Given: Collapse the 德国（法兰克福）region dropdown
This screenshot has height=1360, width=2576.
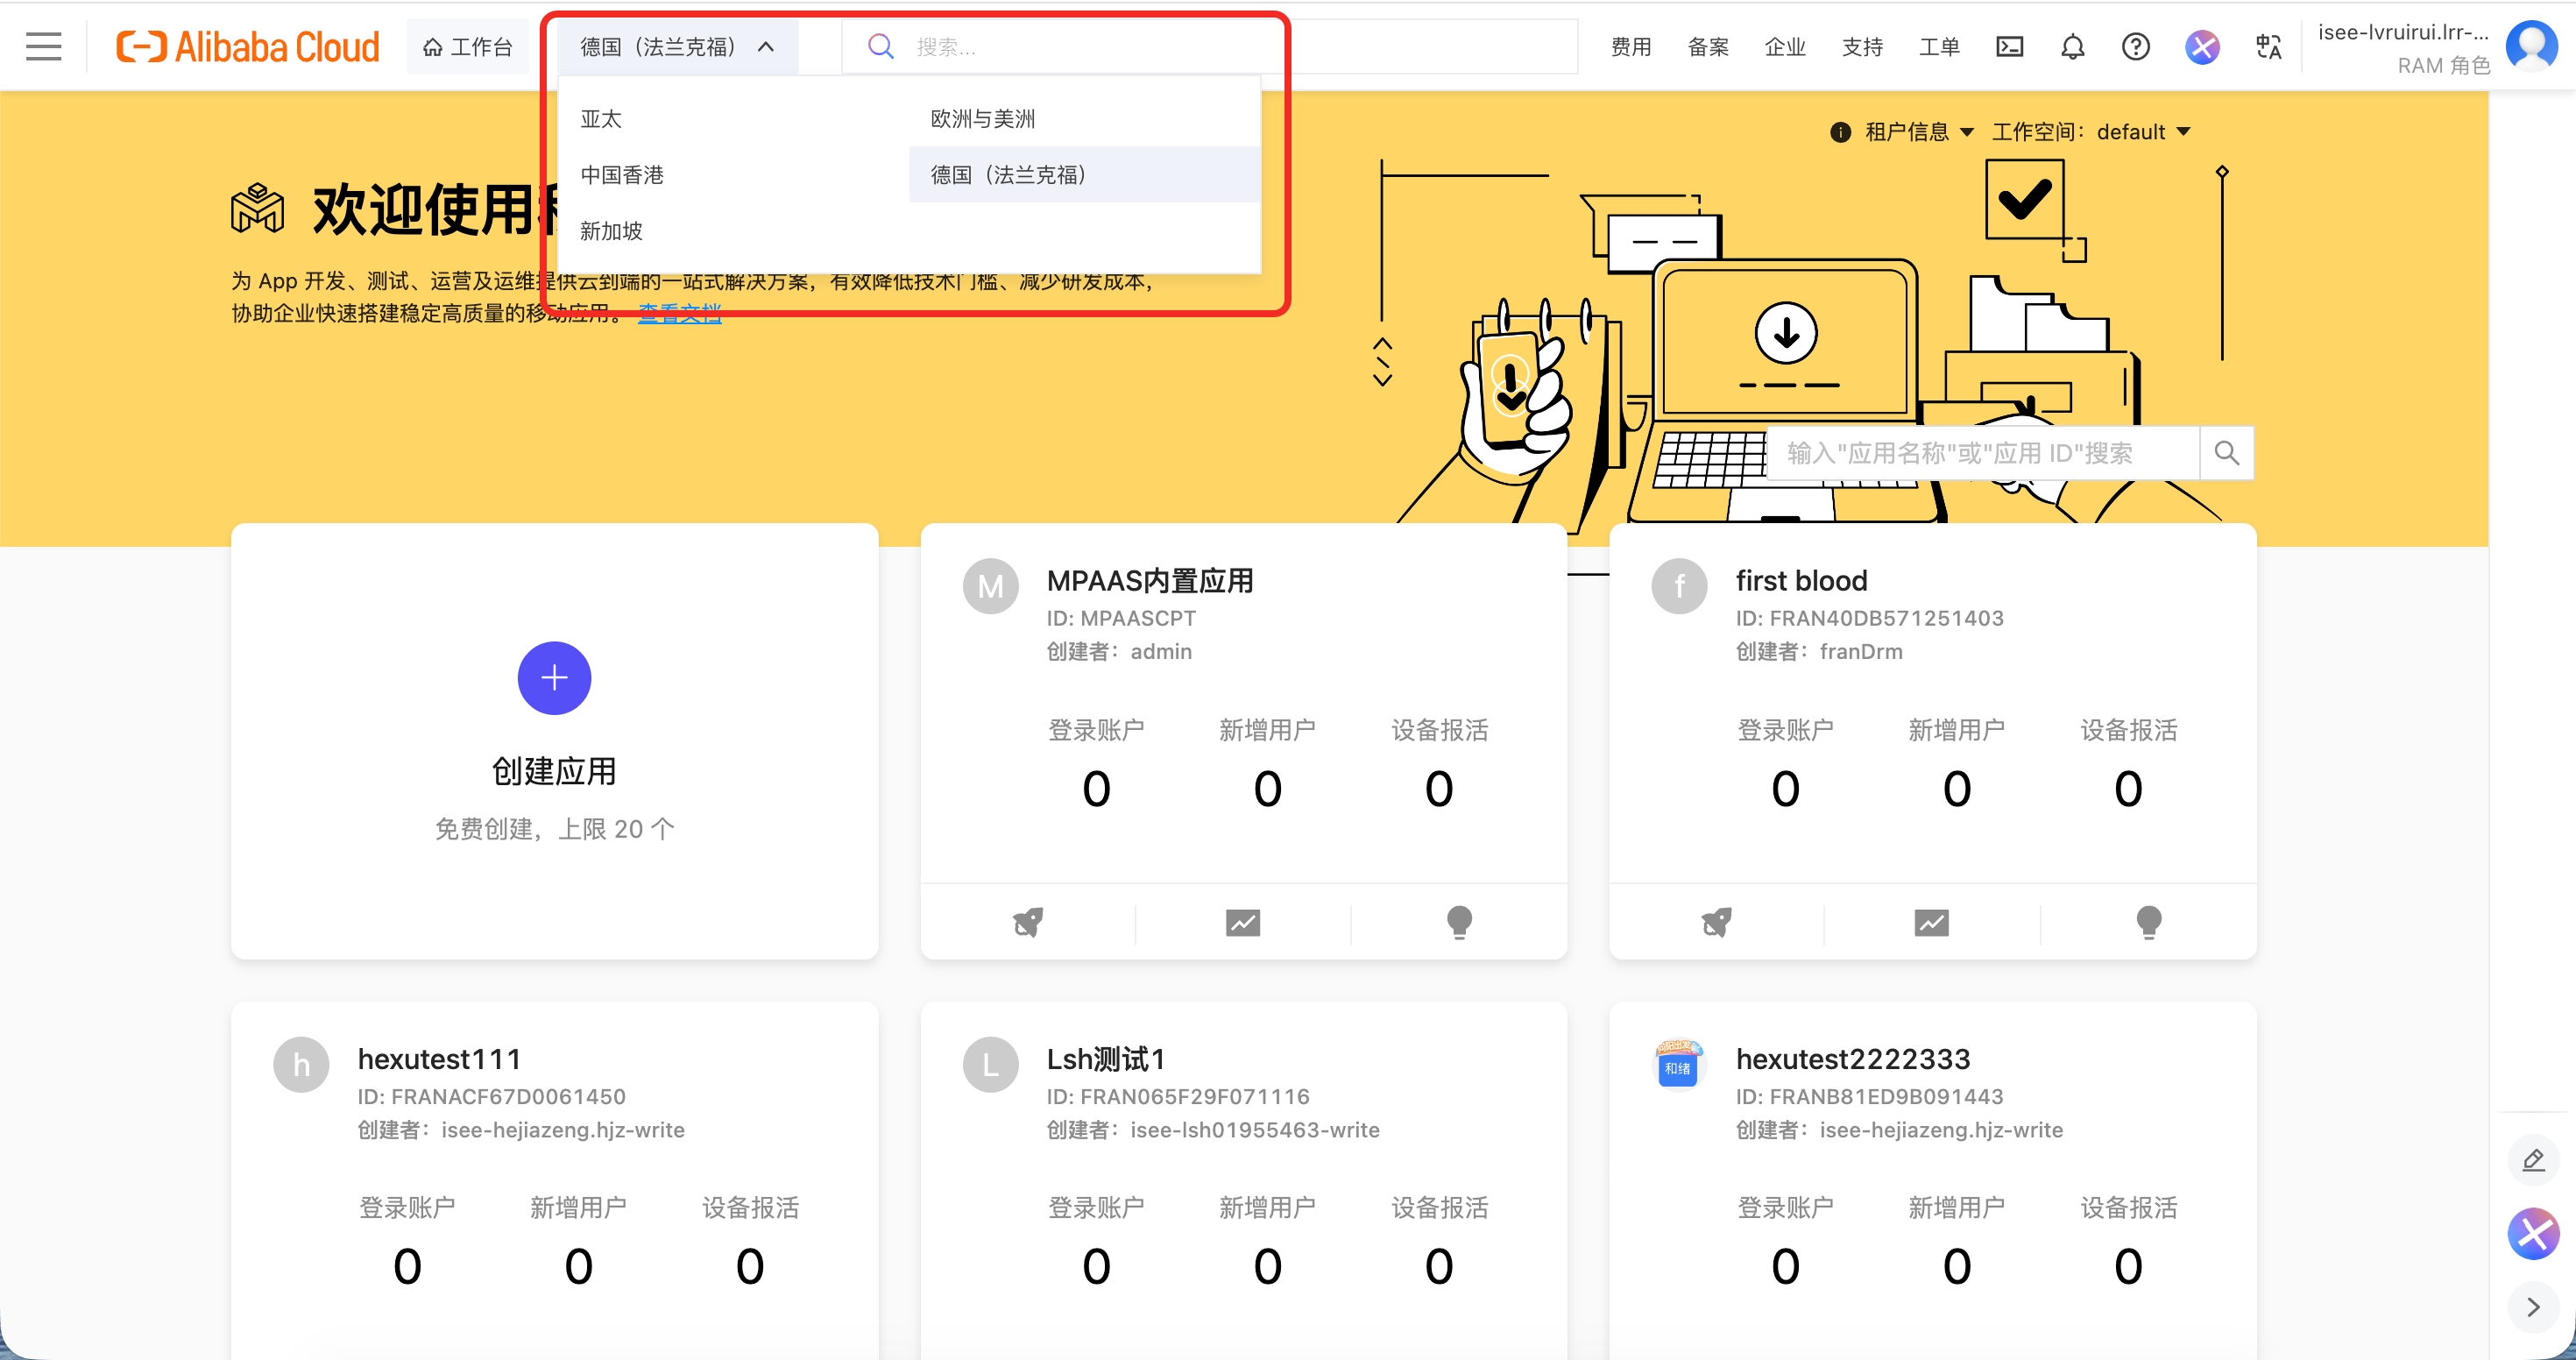Looking at the screenshot, I should (676, 46).
